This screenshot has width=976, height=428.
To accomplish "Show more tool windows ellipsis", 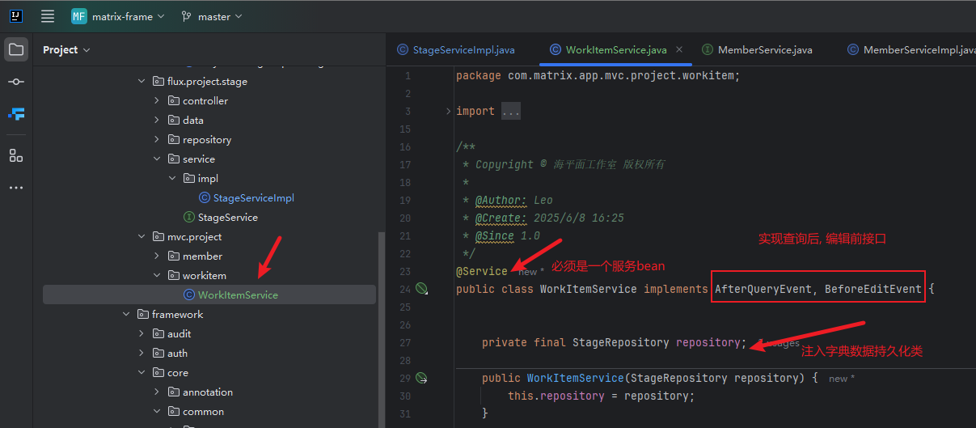I will (x=16, y=188).
